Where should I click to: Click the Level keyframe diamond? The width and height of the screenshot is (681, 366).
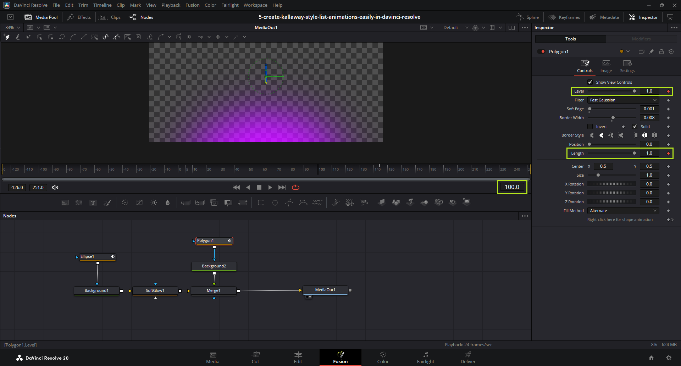(x=668, y=91)
